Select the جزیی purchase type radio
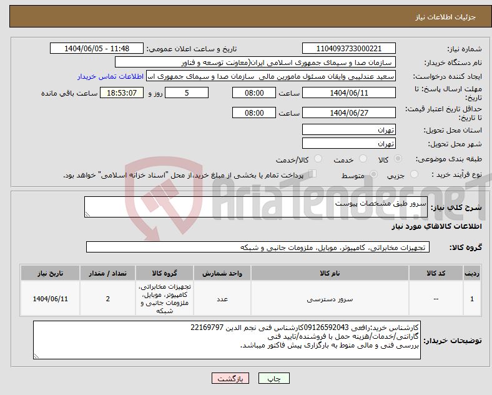The image size is (492, 395). click(x=414, y=174)
